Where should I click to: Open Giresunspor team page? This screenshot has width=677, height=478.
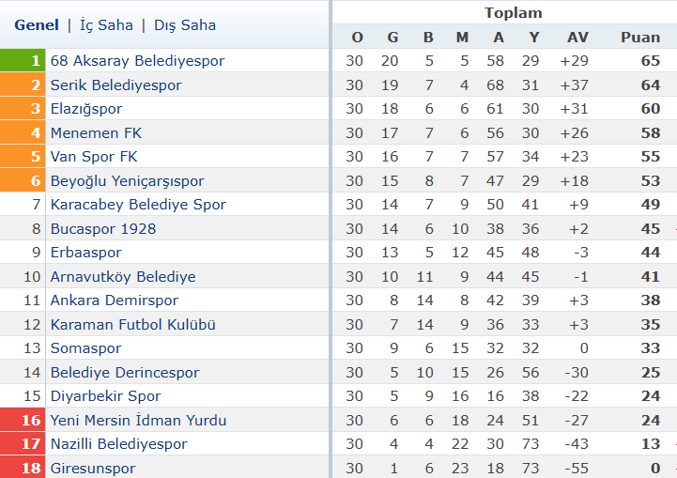[93, 469]
